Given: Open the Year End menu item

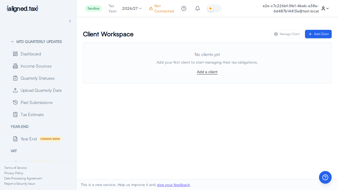Looking at the screenshot, I should click(x=28, y=139).
